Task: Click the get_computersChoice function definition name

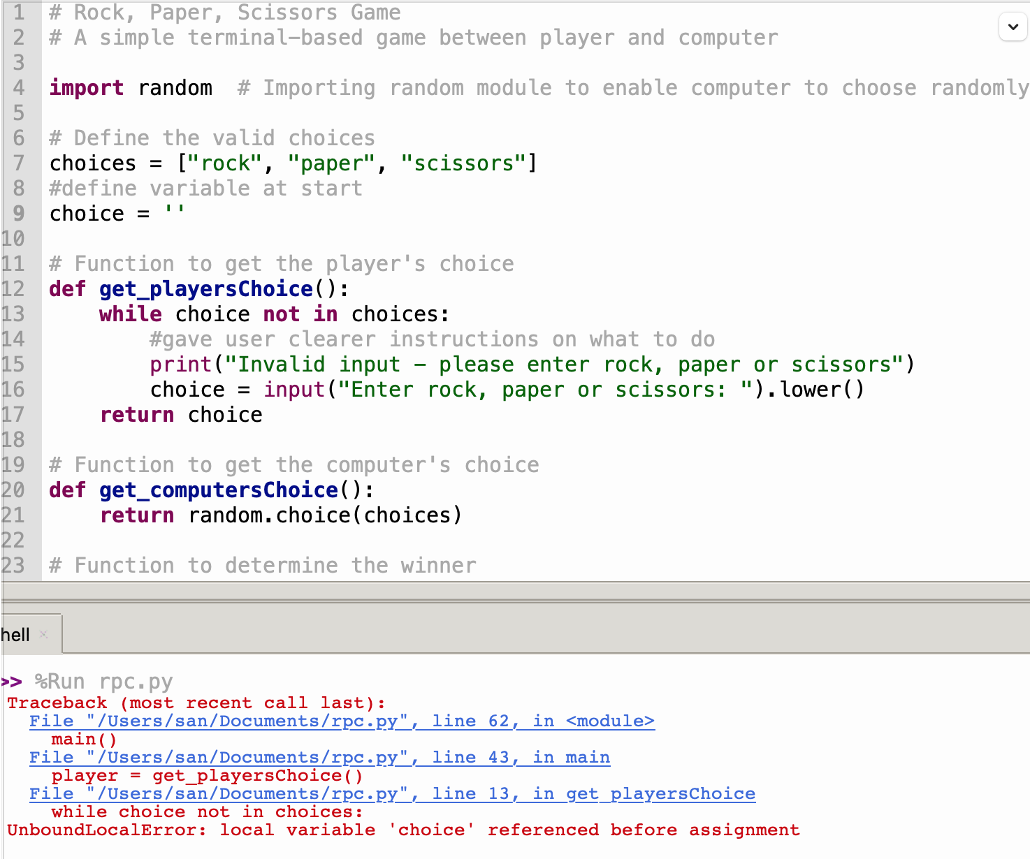Action: [219, 490]
